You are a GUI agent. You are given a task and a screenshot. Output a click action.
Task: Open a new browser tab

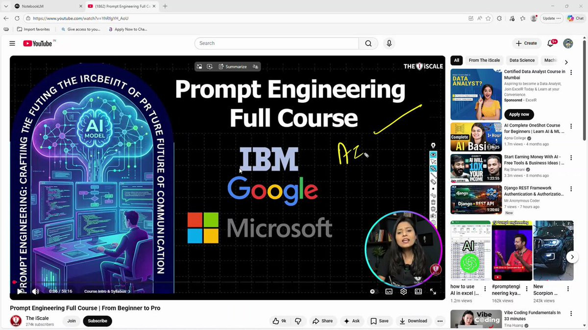coord(165,6)
